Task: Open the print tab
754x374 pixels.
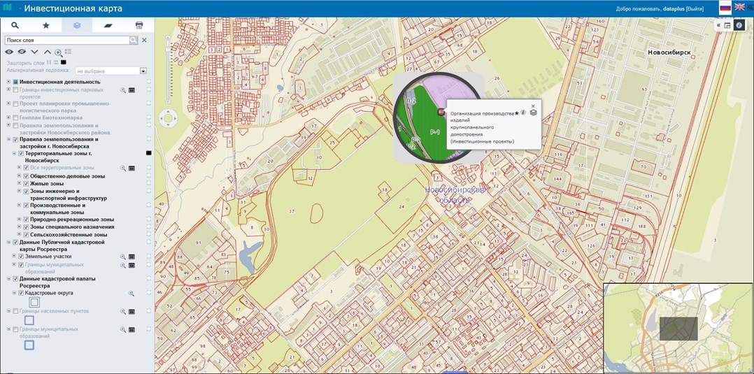Action: [x=139, y=25]
